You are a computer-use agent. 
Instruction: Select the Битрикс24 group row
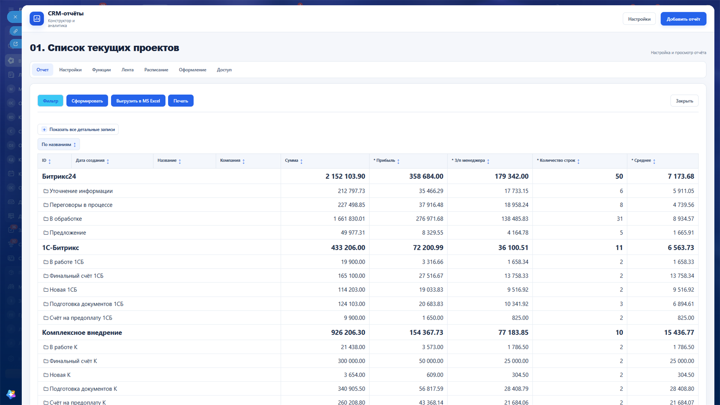[x=368, y=176]
